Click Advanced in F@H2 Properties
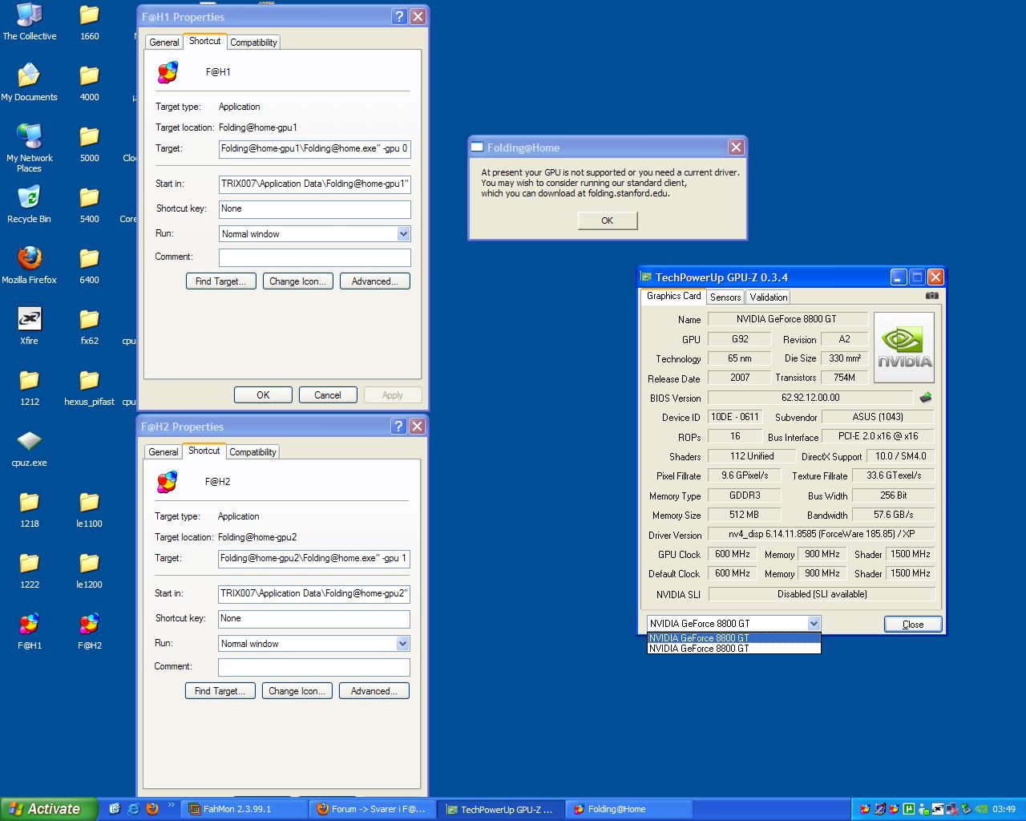Viewport: 1026px width, 821px height. pyautogui.click(x=374, y=691)
